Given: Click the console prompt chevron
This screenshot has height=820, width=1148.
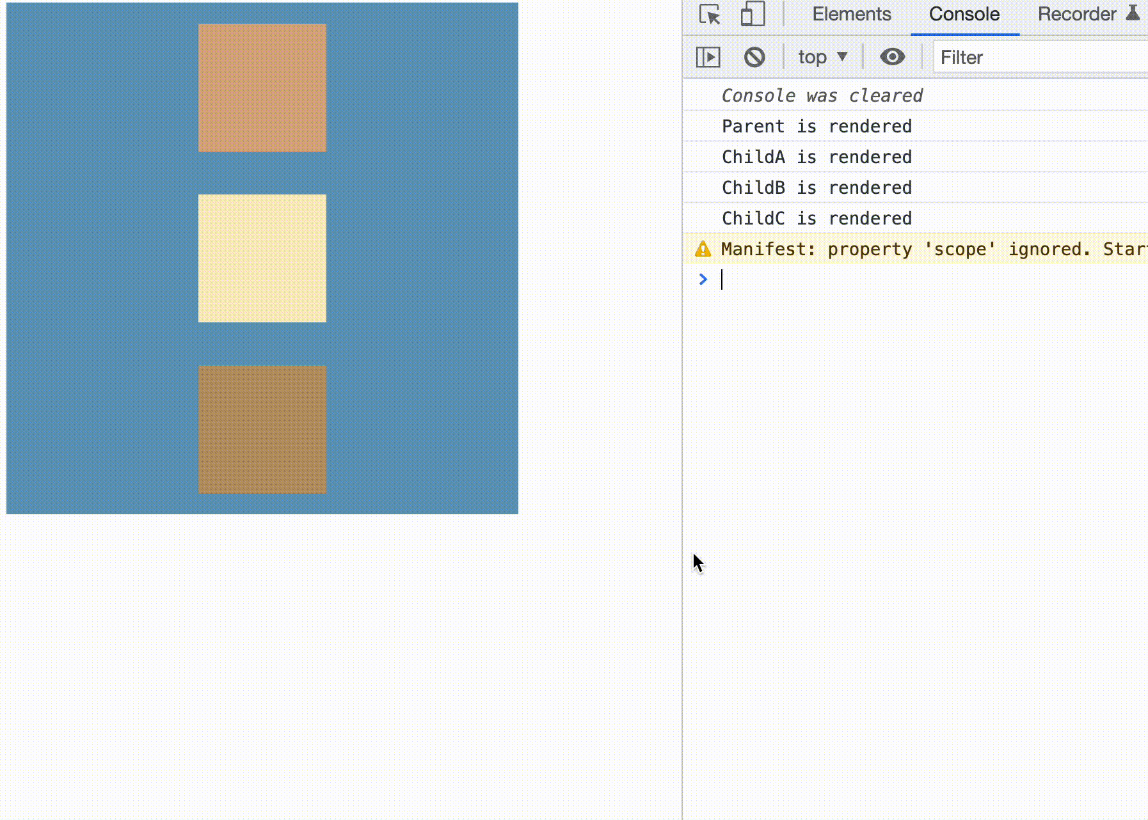Looking at the screenshot, I should point(703,279).
